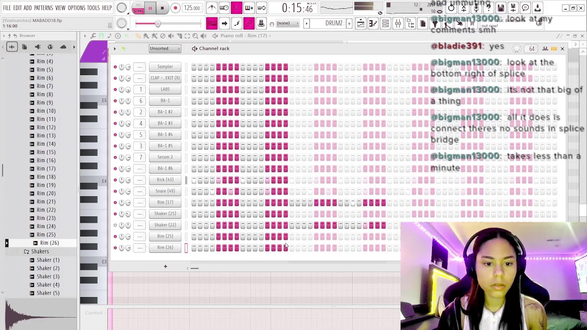587x330 pixels.
Task: Enable recording with the record button
Action: [x=175, y=8]
